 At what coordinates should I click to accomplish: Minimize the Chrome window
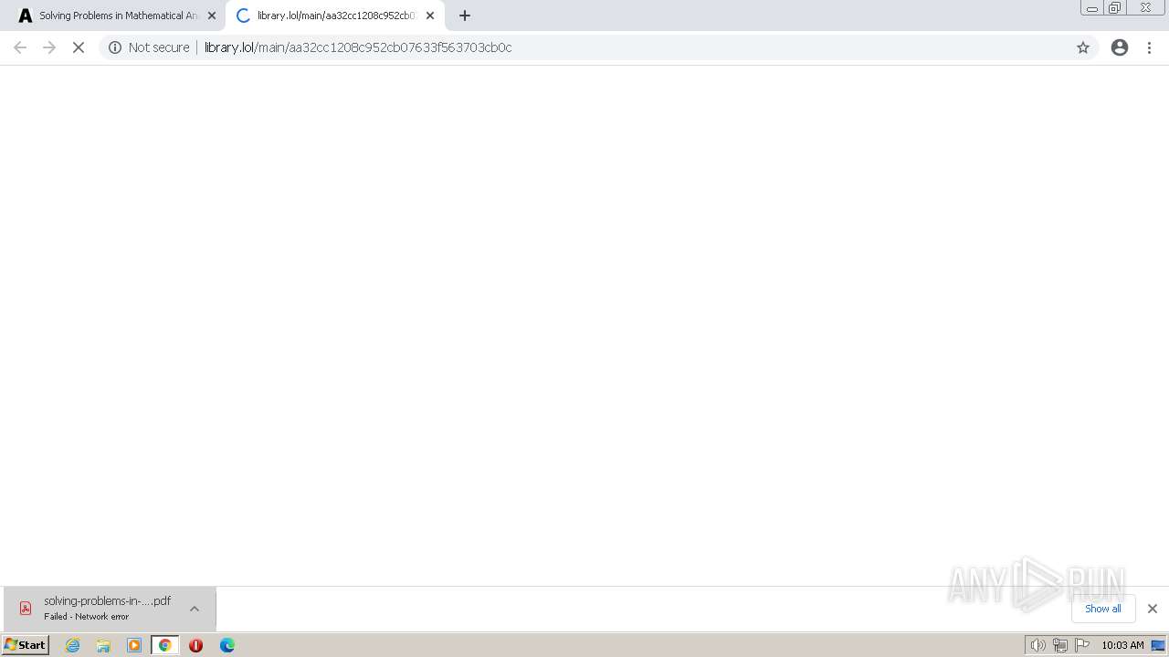(x=1092, y=8)
